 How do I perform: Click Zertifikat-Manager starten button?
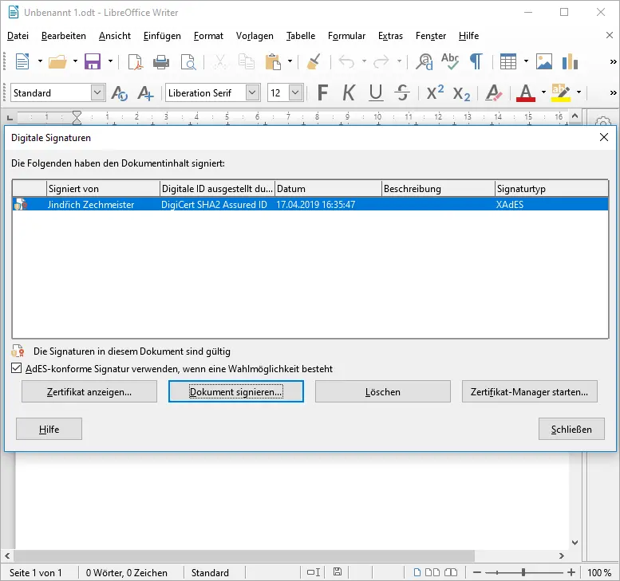[x=530, y=391]
